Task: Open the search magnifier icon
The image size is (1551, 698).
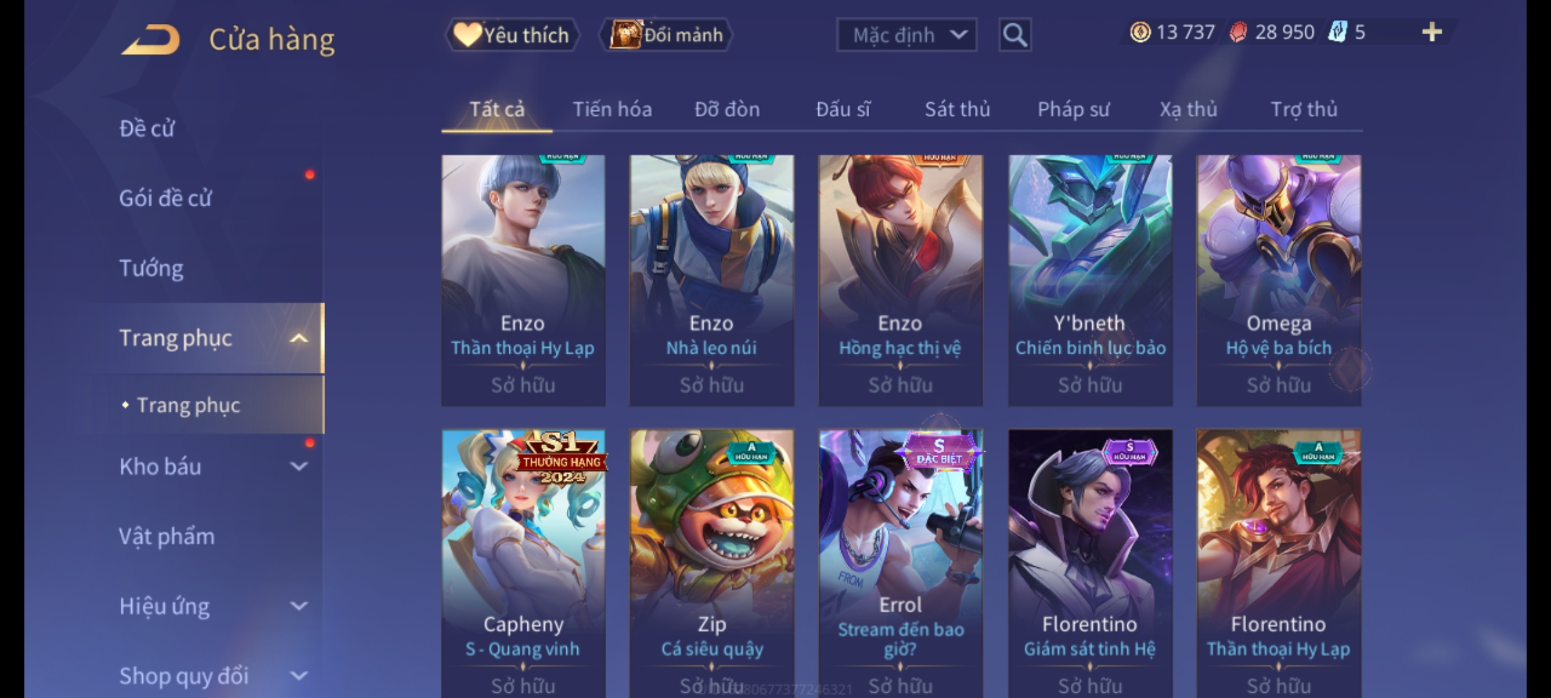Action: coord(1015,35)
